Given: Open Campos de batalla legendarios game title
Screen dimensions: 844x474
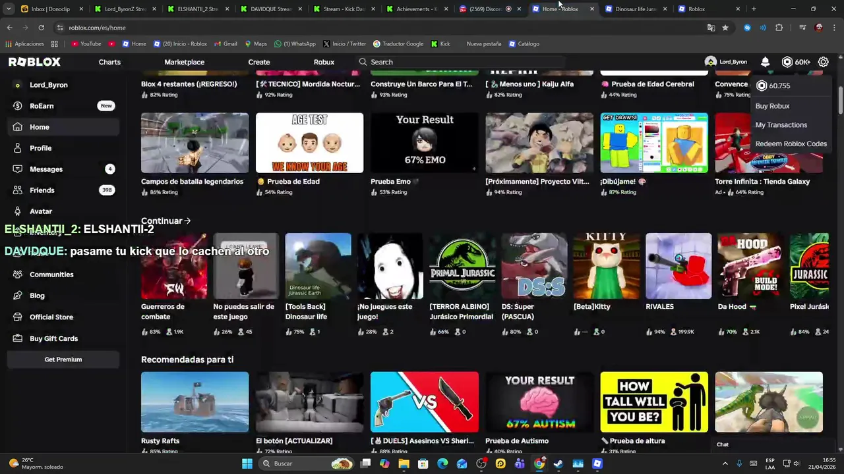Looking at the screenshot, I should (192, 182).
